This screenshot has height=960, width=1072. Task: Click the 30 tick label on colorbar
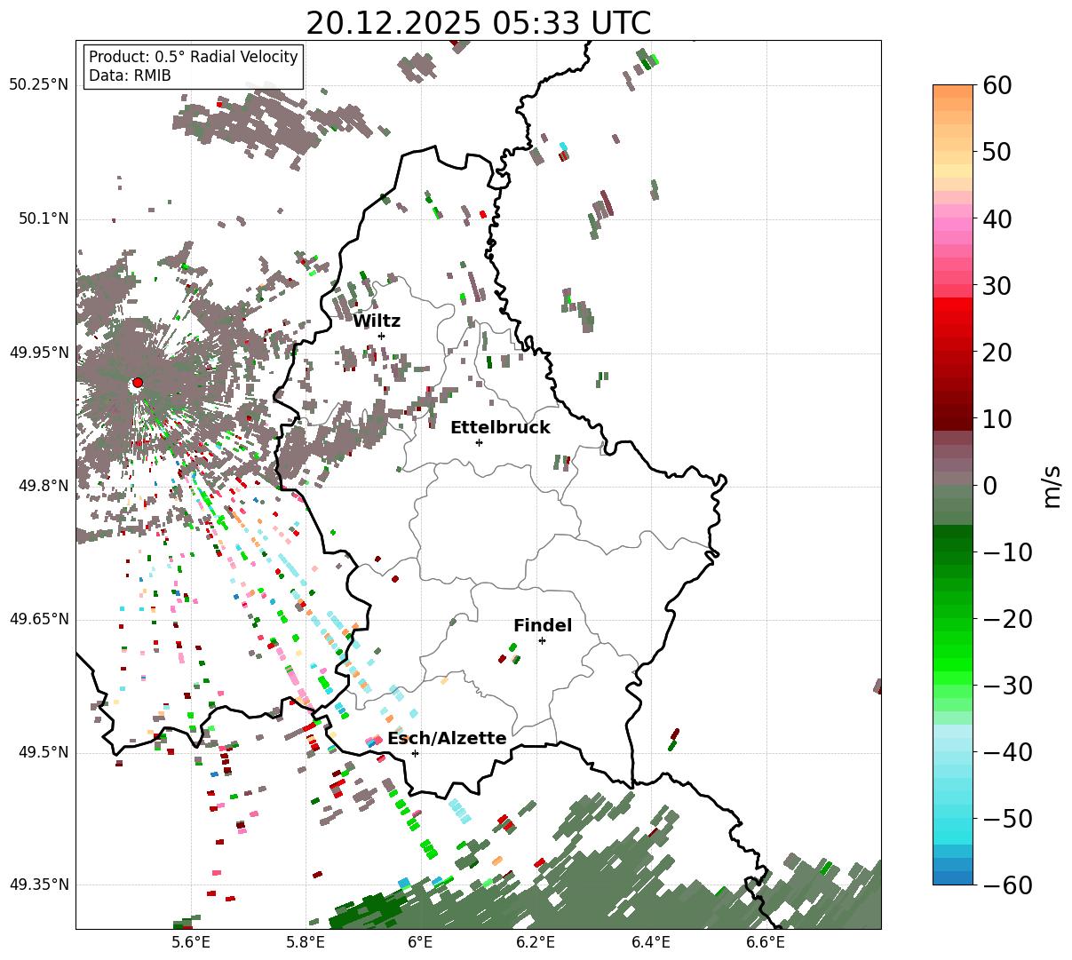[x=997, y=286]
